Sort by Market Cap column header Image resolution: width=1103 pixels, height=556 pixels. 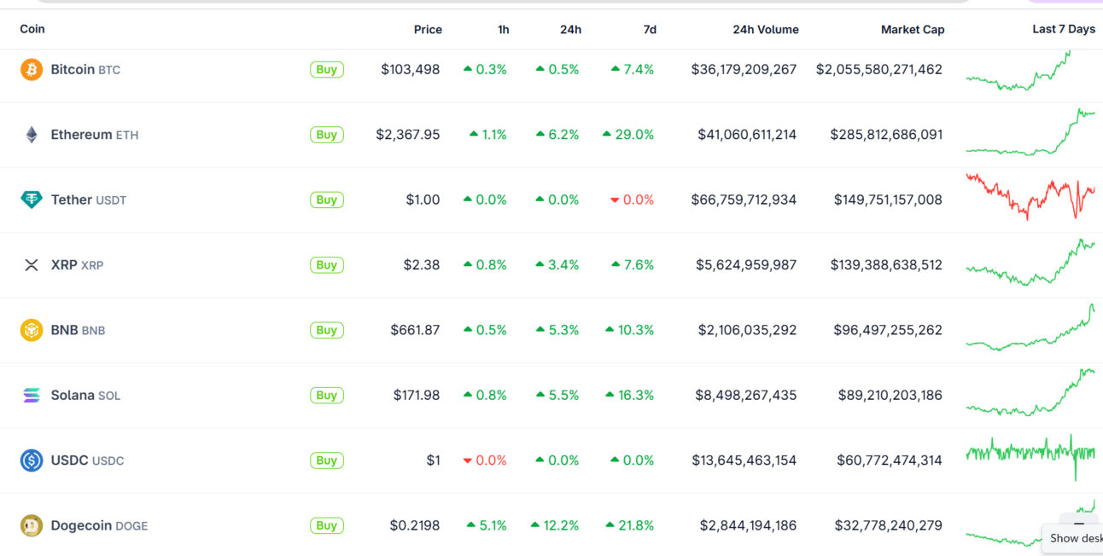pyautogui.click(x=912, y=30)
